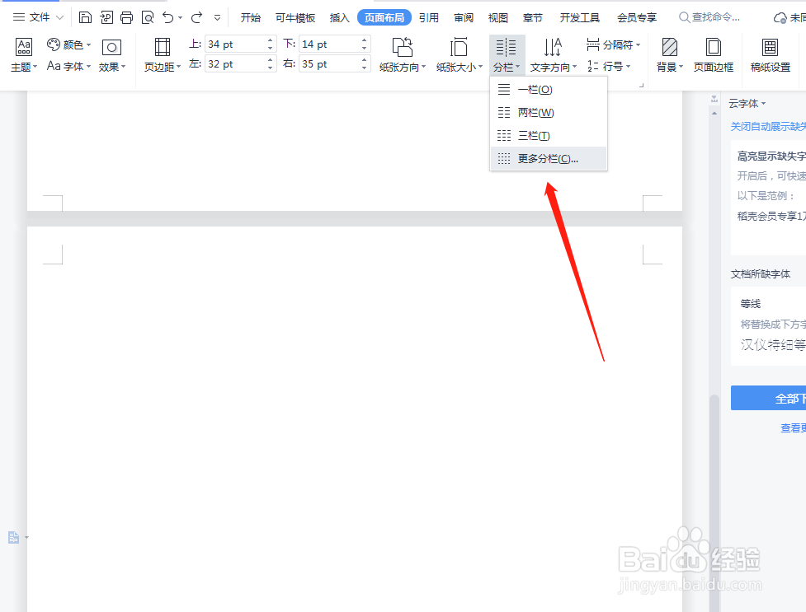Click the 查看更 link in panel
This screenshot has width=806, height=612.
(793, 427)
